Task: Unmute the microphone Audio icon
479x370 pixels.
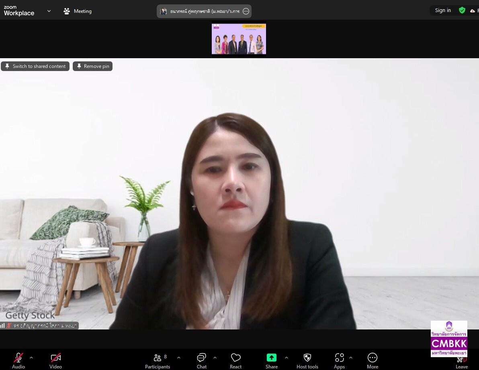Action: pyautogui.click(x=18, y=358)
